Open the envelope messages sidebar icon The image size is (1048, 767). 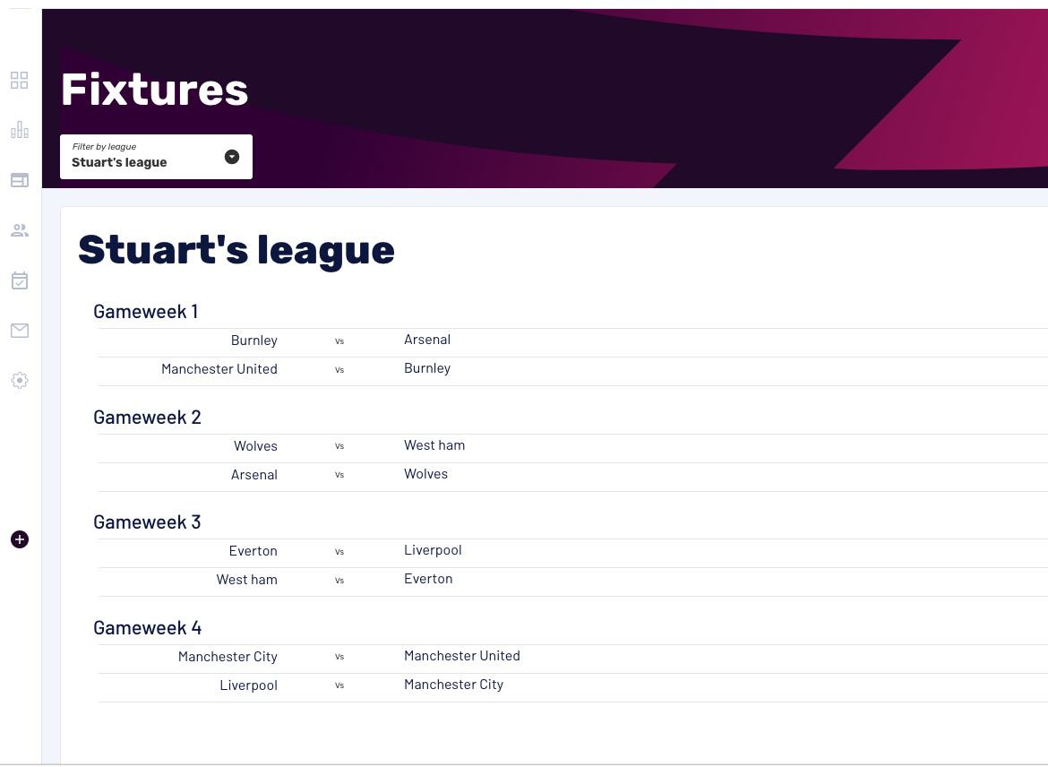[19, 331]
